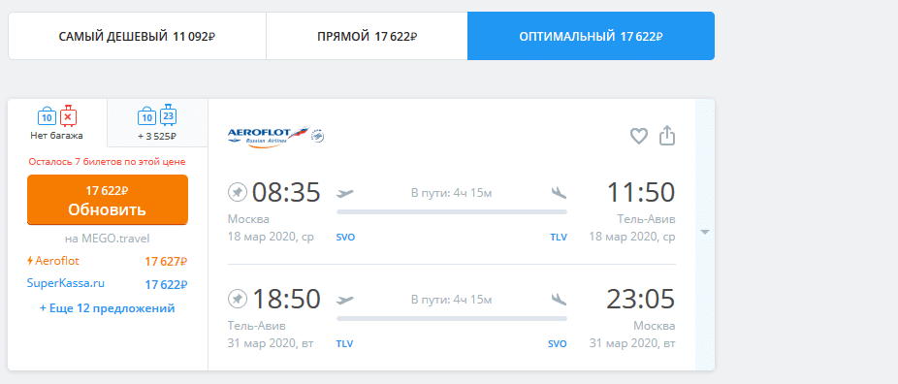Image resolution: width=898 pixels, height=384 pixels.
Task: Expand ticket details with side arrow
Action: [705, 233]
